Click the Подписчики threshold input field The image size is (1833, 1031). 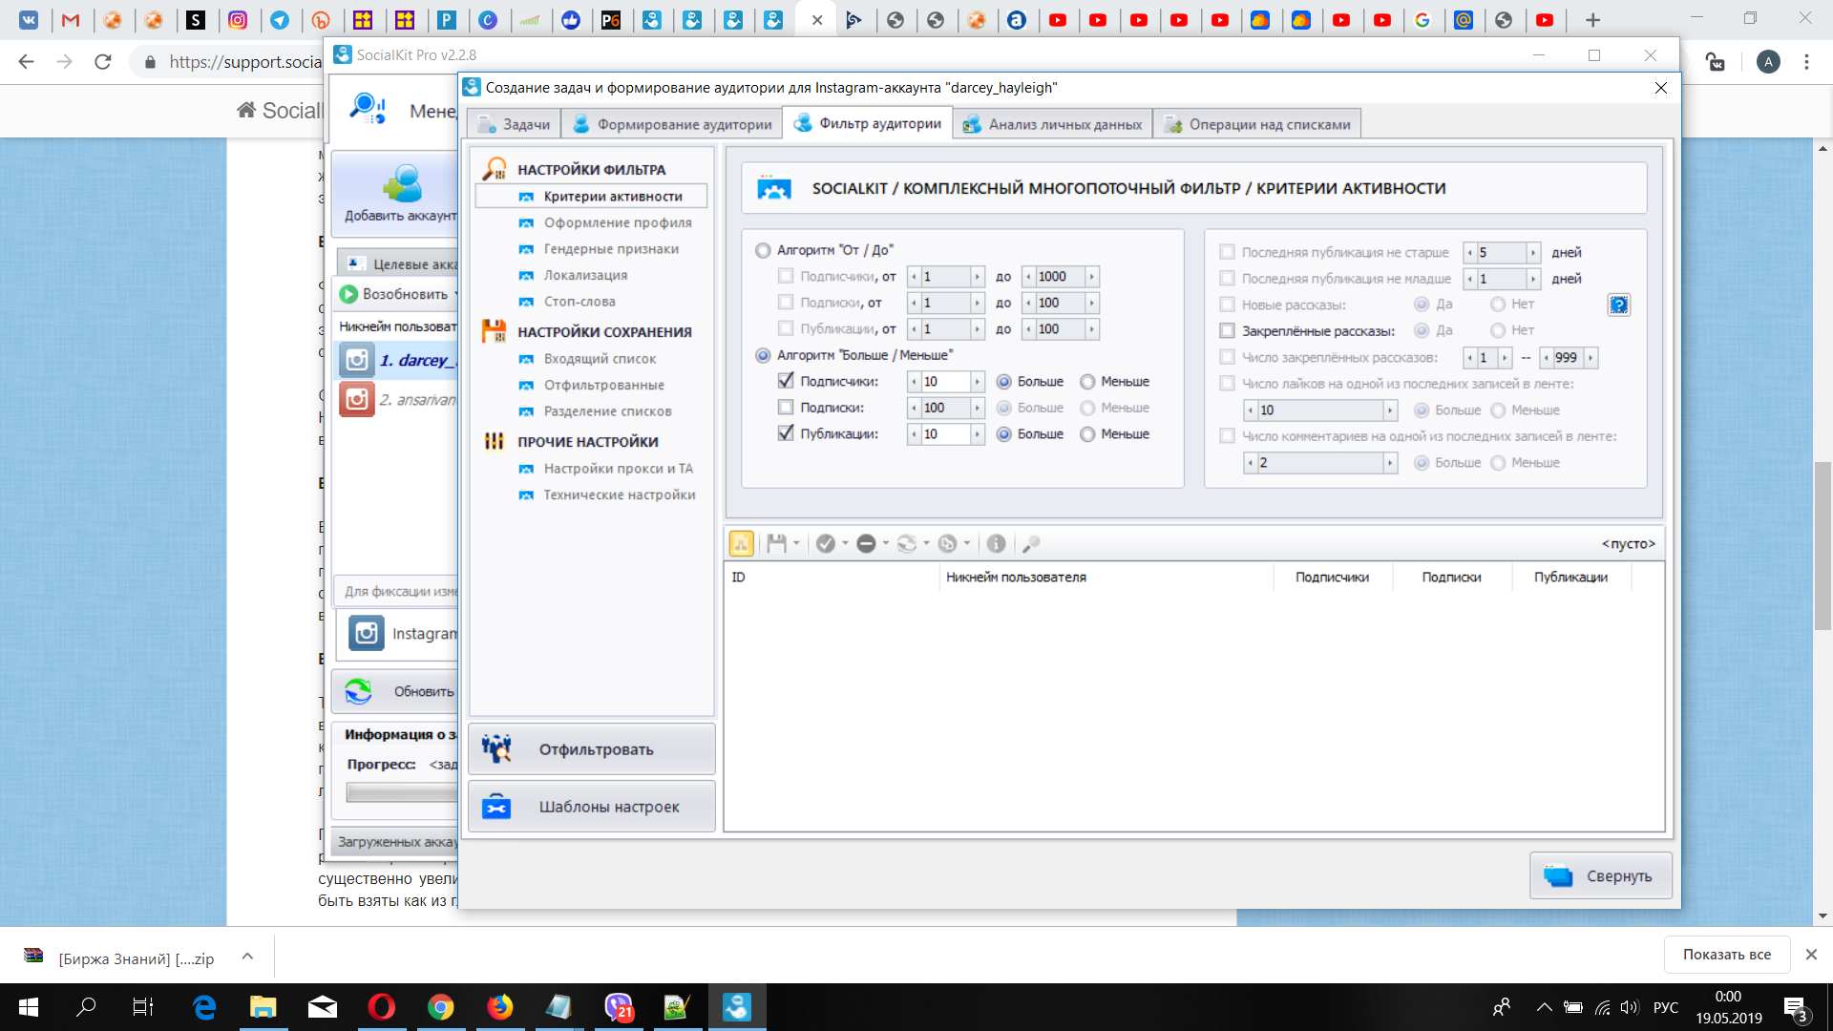pos(945,381)
